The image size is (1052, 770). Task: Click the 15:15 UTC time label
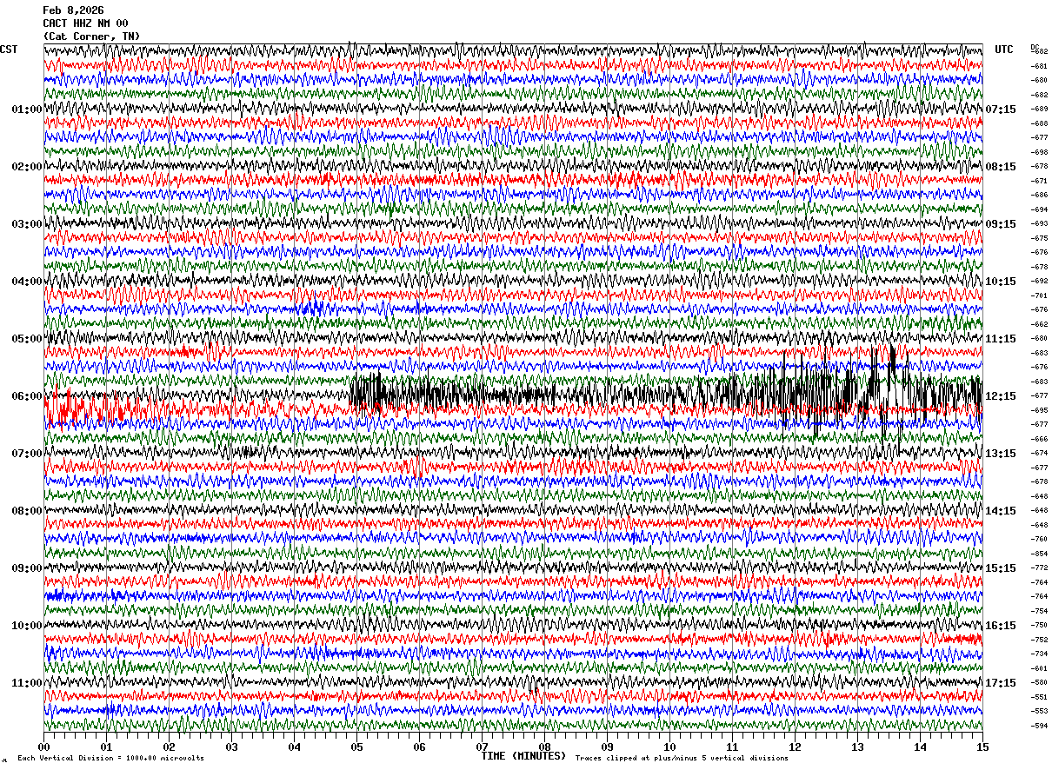[1001, 568]
